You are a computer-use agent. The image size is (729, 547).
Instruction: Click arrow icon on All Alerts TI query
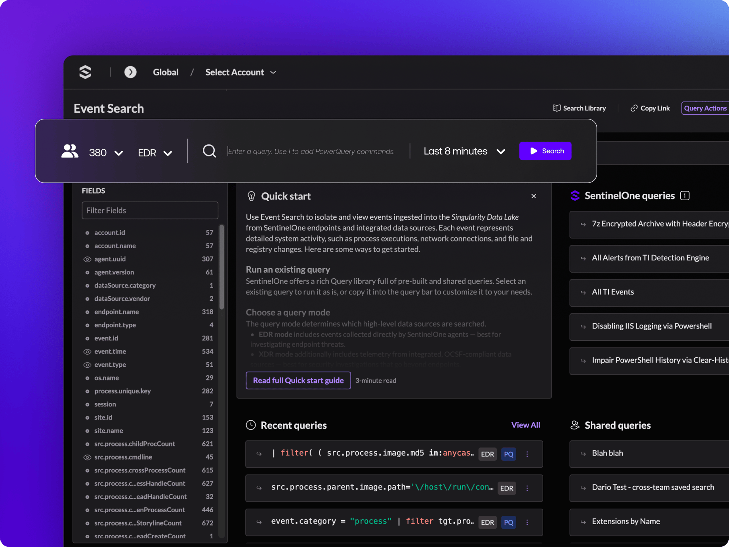(x=583, y=259)
